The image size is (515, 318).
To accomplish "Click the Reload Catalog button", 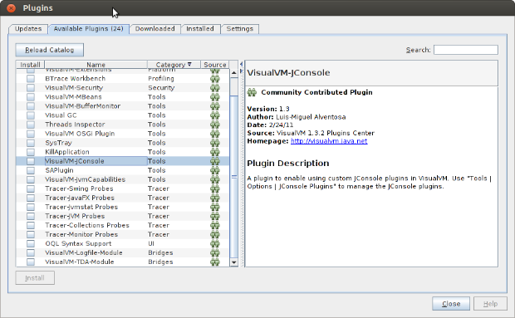I will [x=50, y=50].
